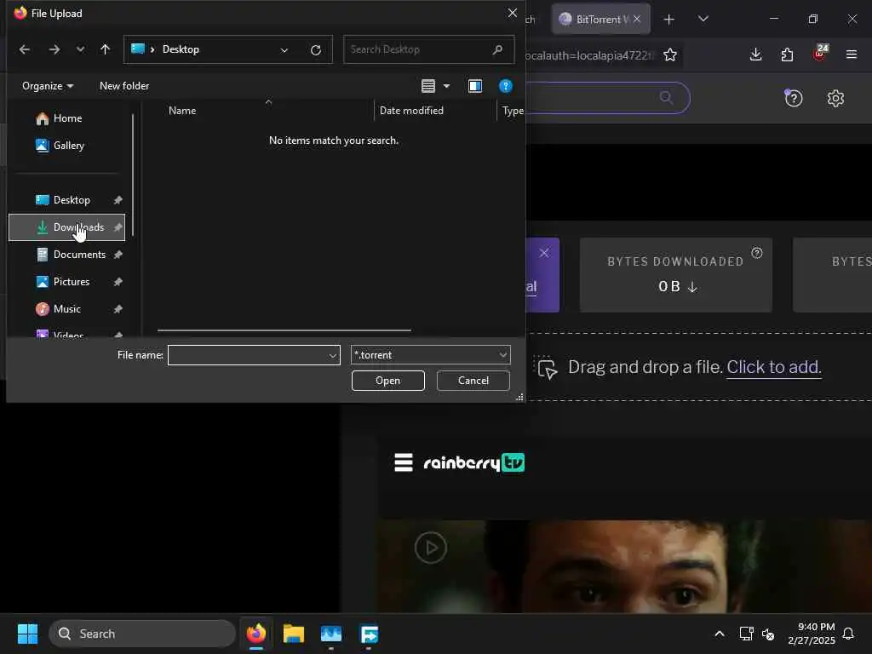Go up one folder level

point(105,49)
